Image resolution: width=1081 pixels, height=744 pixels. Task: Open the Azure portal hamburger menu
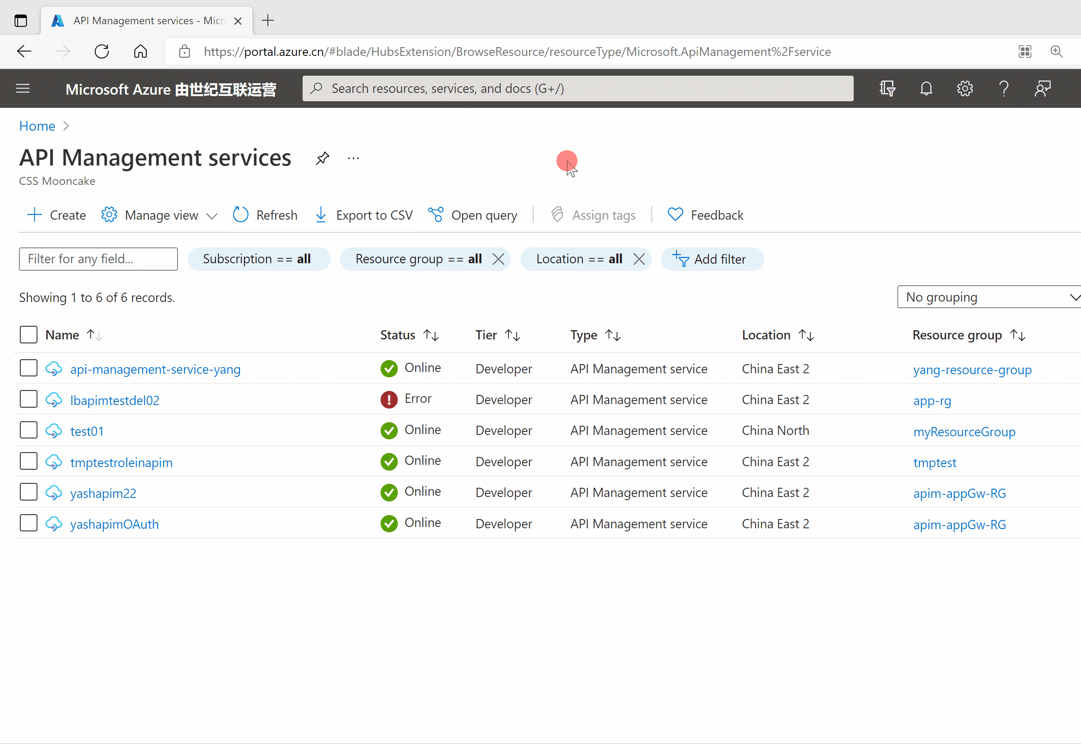tap(23, 88)
